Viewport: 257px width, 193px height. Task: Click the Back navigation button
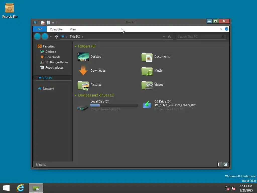(37, 36)
